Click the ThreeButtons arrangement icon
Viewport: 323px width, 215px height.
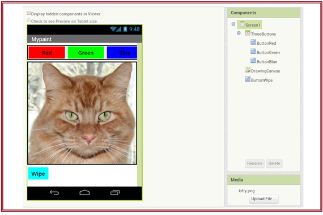click(x=248, y=33)
